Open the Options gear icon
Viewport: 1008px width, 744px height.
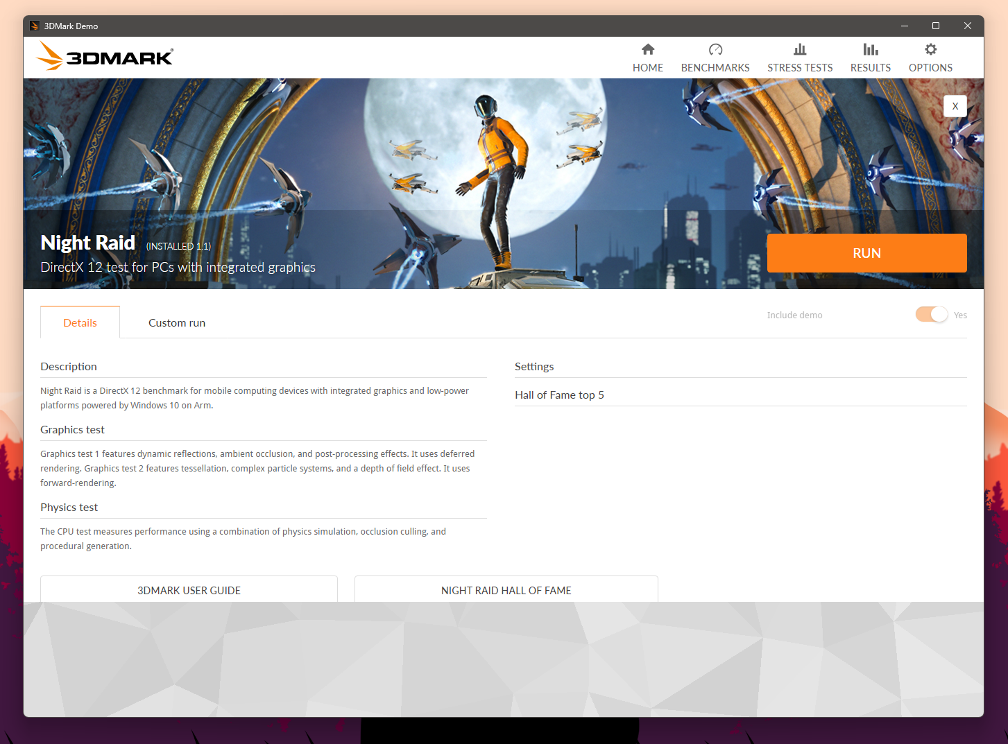931,49
